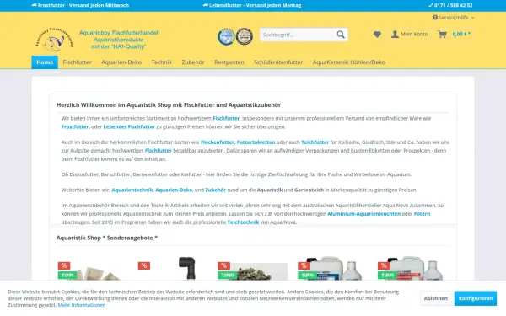The image size is (506, 316).
Task: Click the AquaHobby shop logo
Action: tap(55, 40)
